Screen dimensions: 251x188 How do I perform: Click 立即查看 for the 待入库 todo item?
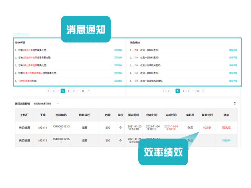[118, 50]
